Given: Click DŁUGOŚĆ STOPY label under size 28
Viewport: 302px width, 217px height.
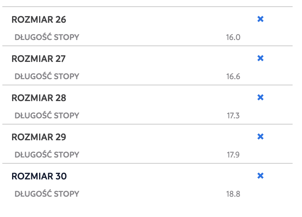Looking at the screenshot, I should [x=47, y=115].
